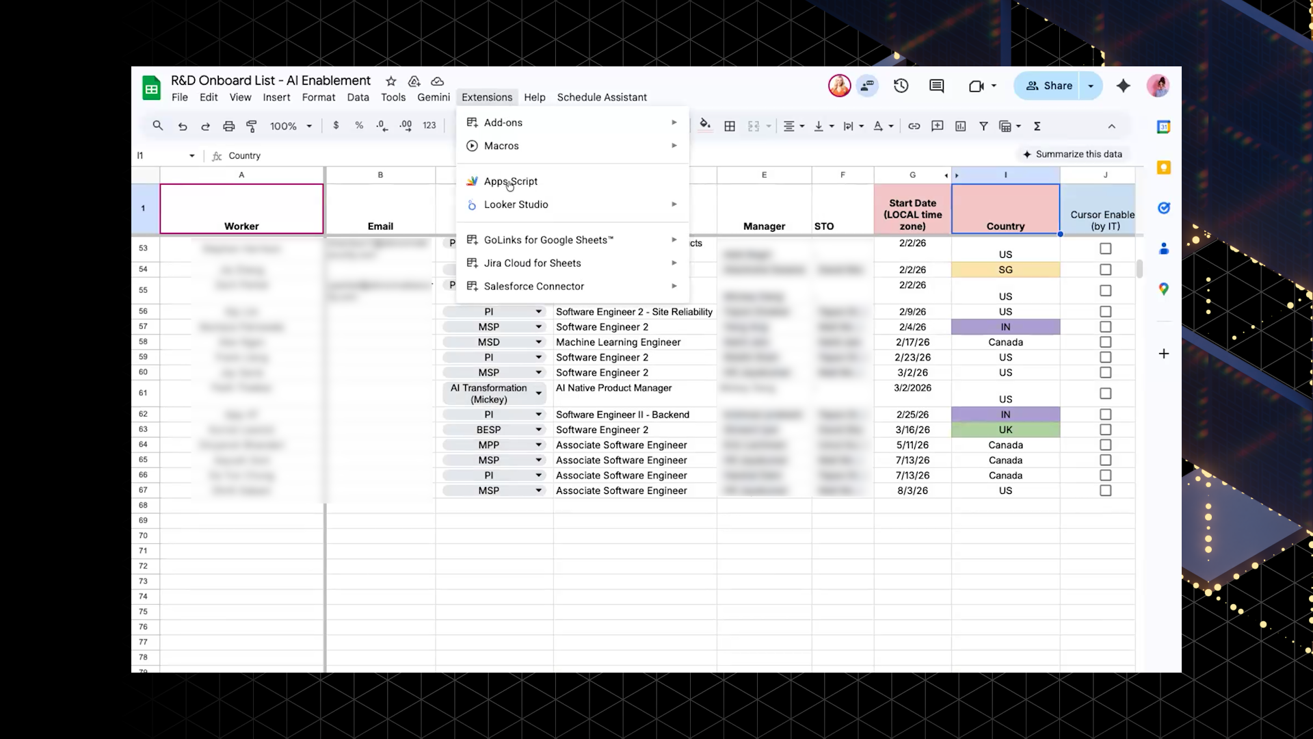The width and height of the screenshot is (1313, 739).
Task: Open AI Transformation (Mickey) dropdown chip
Action: pyautogui.click(x=494, y=393)
